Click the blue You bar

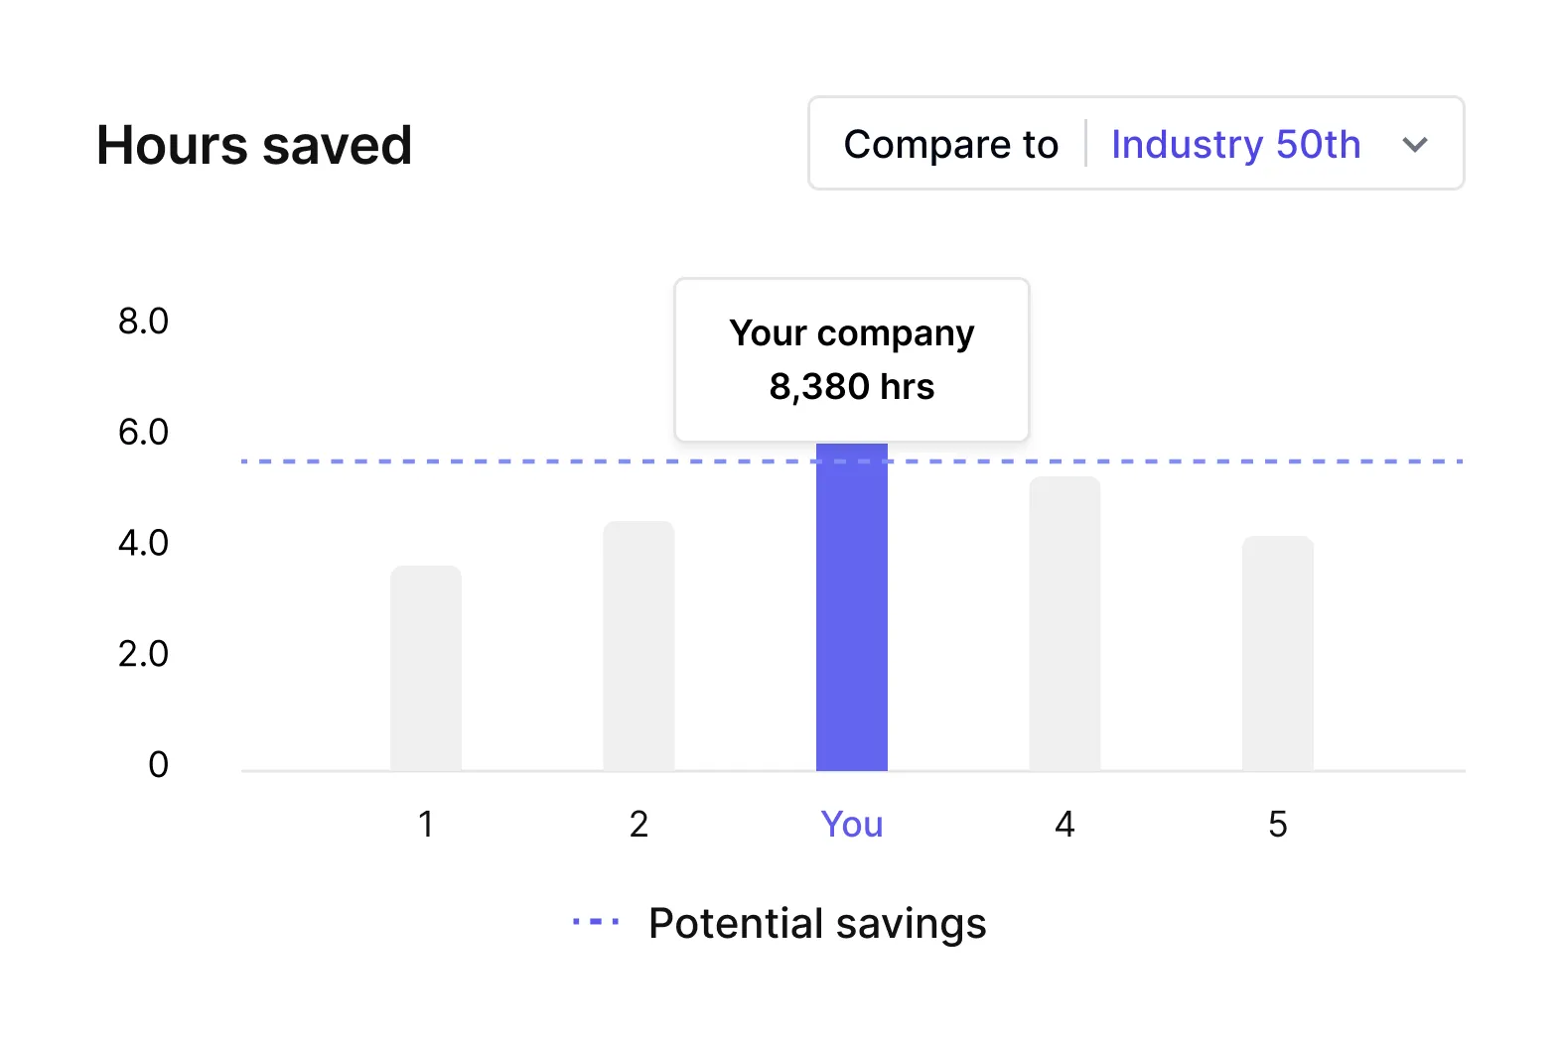click(852, 606)
